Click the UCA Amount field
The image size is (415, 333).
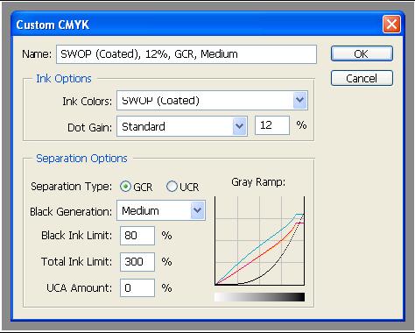coord(137,288)
